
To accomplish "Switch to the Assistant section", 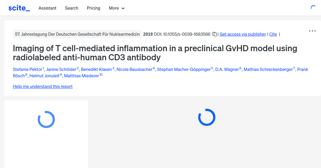I will (47, 8).
